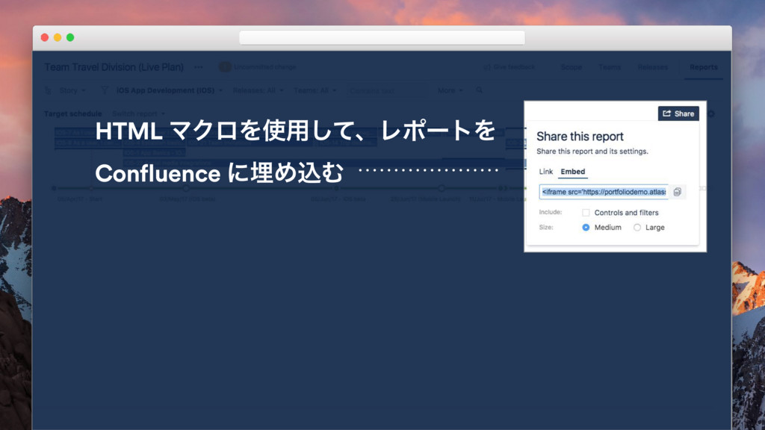Open the Scope tab
The image size is (765, 430).
(x=572, y=67)
